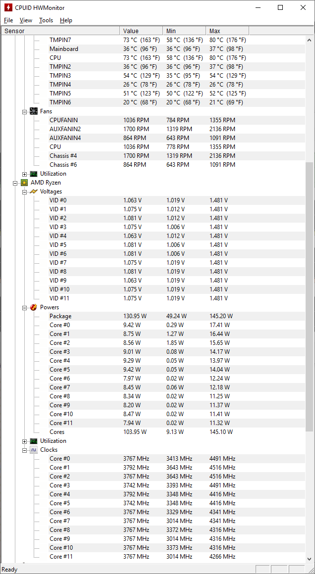The image size is (315, 574).
Task: Select Core #6 under Powers
Action: [x=176, y=378]
